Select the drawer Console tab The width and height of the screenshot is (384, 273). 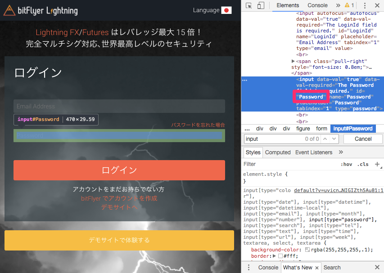click(268, 268)
